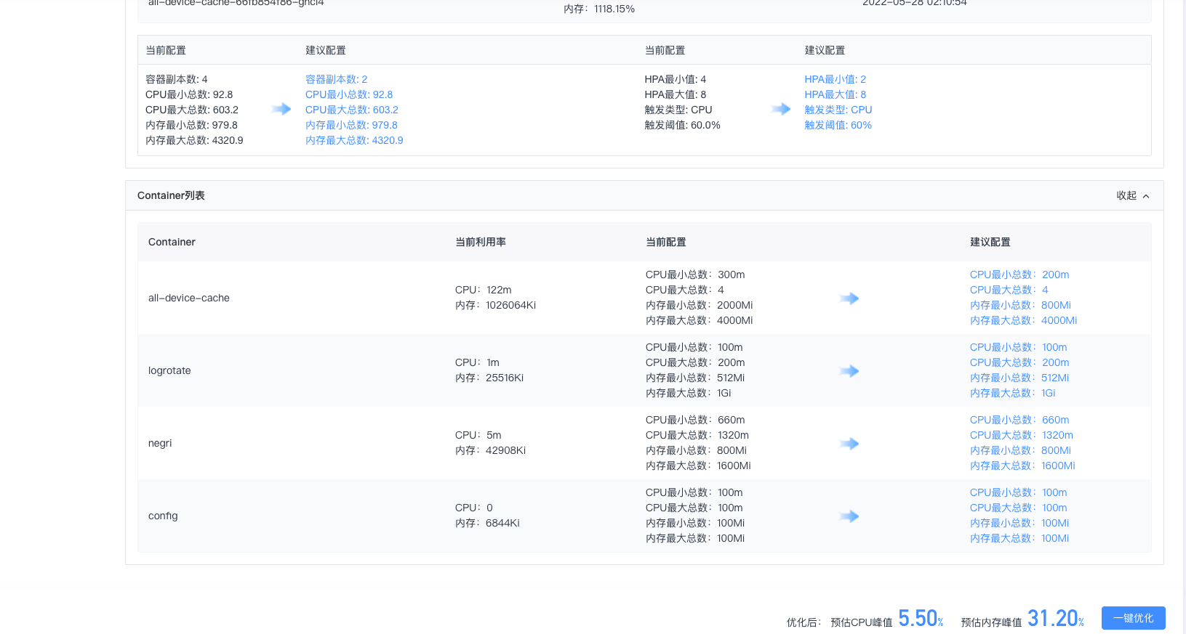The image size is (1186, 634).
Task: Click suggested HPA最小值: 2 link
Action: (x=835, y=79)
